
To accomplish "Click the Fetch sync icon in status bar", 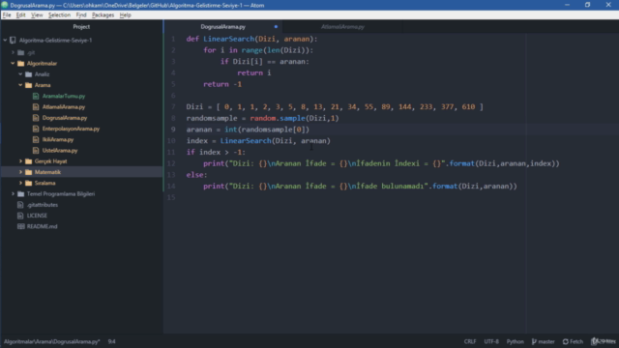I will pos(565,341).
